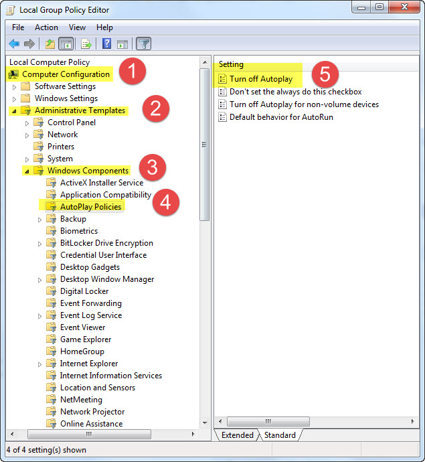Expand the Control Panel folder arrow
The image size is (425, 462).
(x=27, y=123)
